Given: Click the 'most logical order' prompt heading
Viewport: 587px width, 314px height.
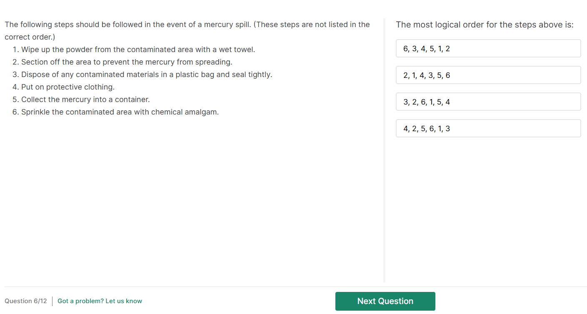Looking at the screenshot, I should (x=485, y=25).
